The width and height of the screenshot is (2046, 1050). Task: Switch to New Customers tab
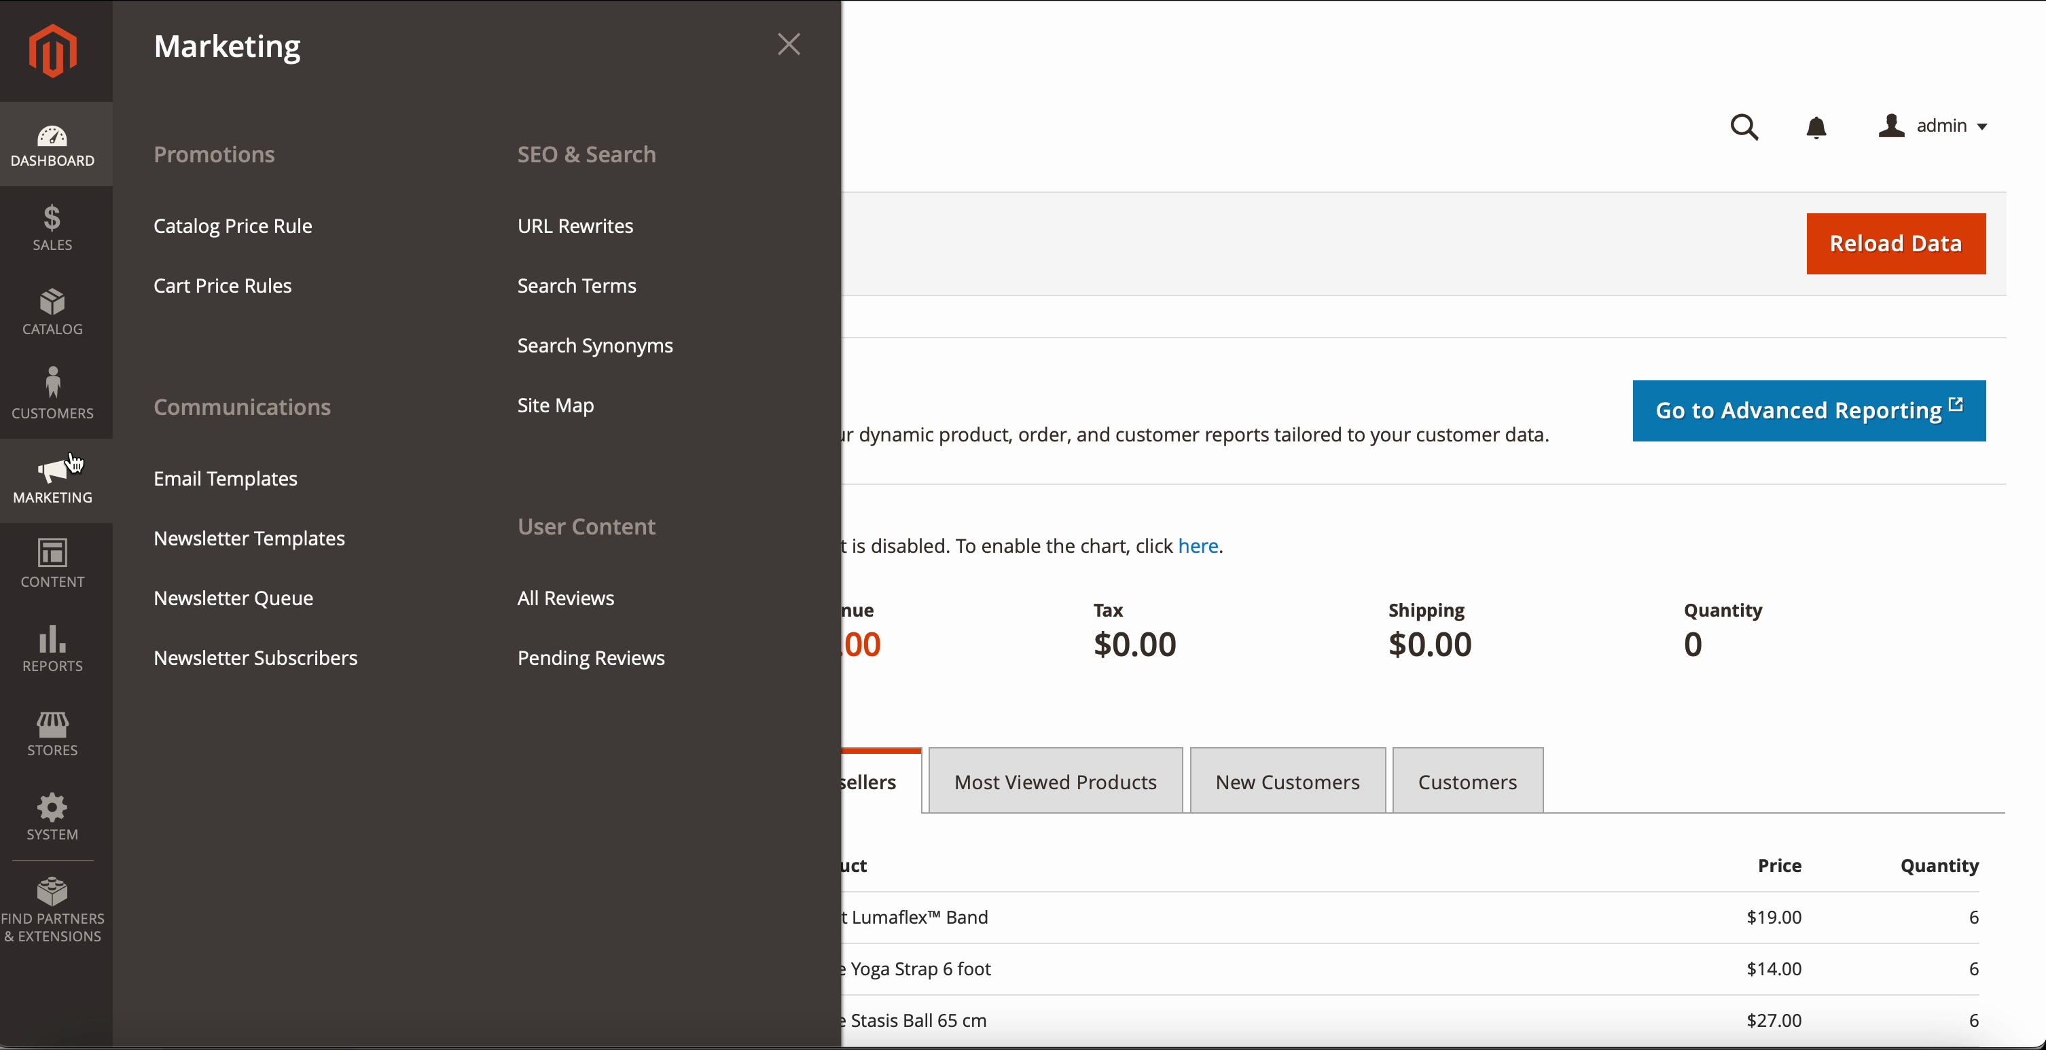pyautogui.click(x=1287, y=782)
